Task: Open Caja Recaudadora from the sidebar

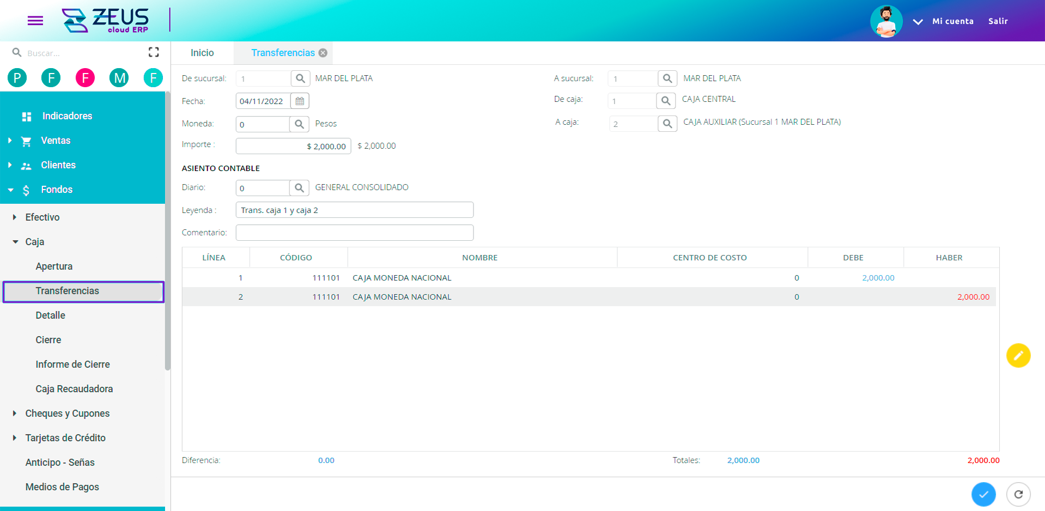Action: pyautogui.click(x=74, y=388)
